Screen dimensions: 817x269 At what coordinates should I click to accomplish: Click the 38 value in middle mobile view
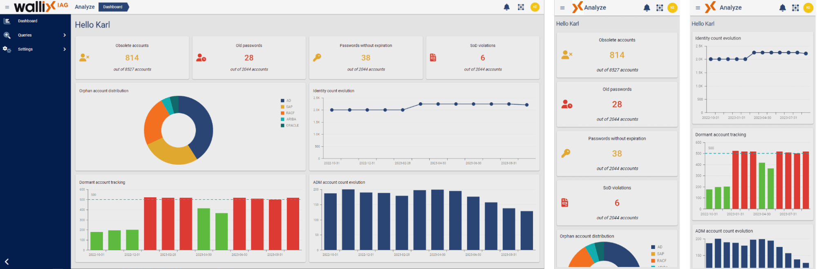coord(617,154)
